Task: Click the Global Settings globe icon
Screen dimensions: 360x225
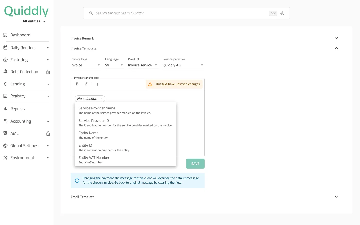Action: [x=5, y=146]
